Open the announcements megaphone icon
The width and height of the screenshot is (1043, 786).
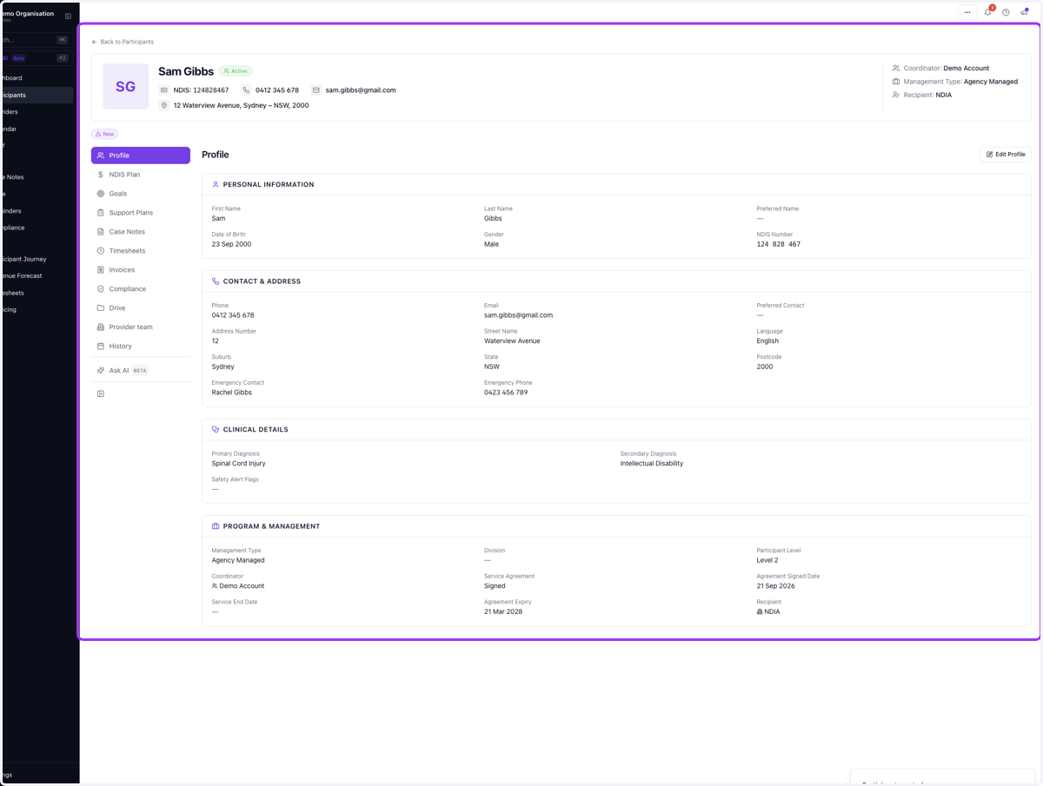coord(1024,12)
